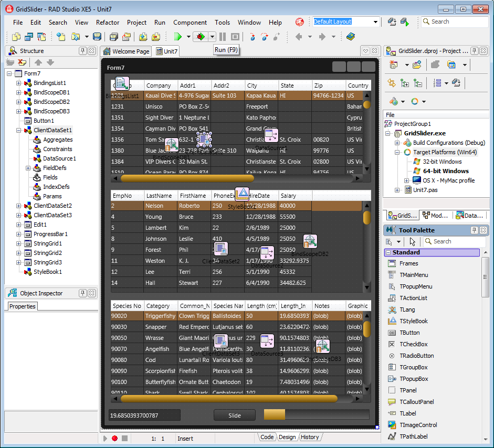Click the Tool Palette Search box
This screenshot has height=448, width=494.
[x=454, y=241]
